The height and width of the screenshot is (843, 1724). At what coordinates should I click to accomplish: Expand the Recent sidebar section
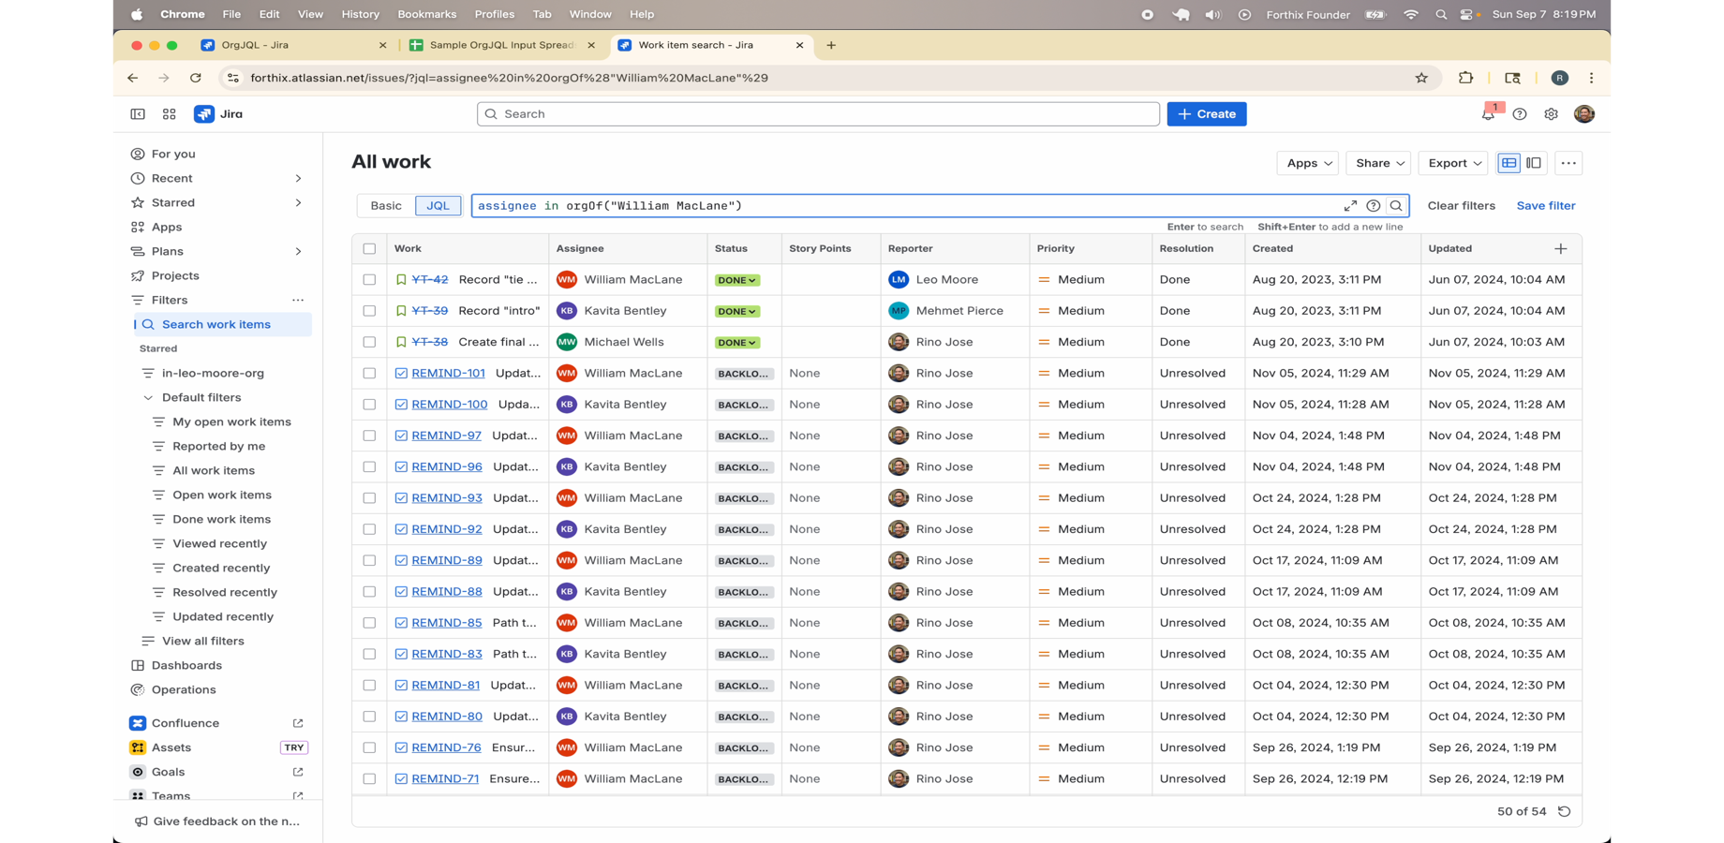298,178
